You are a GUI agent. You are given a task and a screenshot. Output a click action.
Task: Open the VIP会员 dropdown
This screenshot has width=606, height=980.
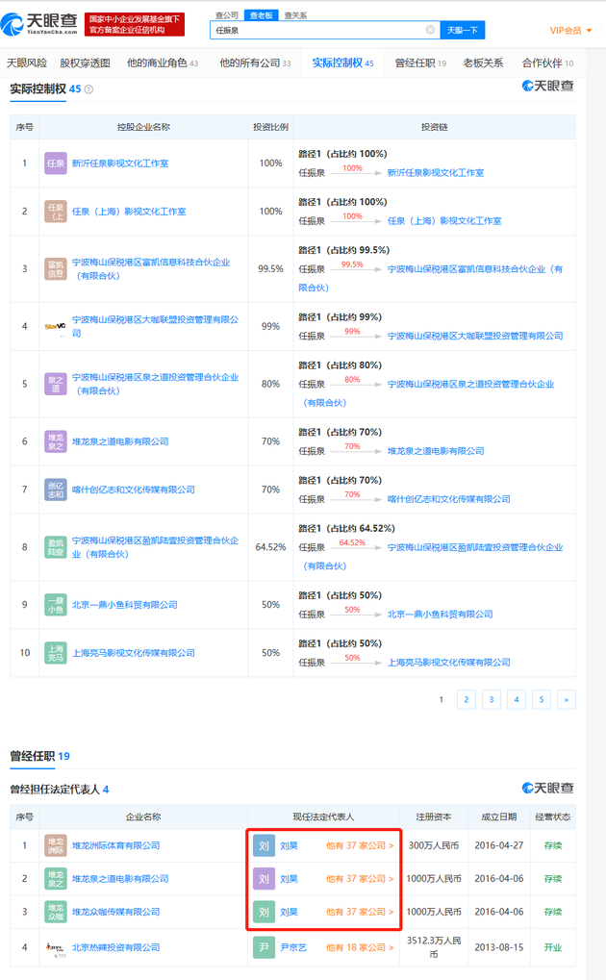coord(570,30)
